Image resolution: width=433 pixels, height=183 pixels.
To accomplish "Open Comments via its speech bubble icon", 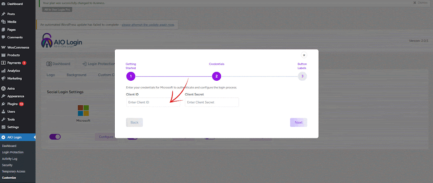I will (3, 37).
